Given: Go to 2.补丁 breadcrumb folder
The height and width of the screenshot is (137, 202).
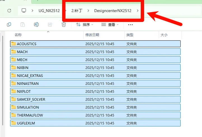Looking at the screenshot, I should [x=77, y=11].
